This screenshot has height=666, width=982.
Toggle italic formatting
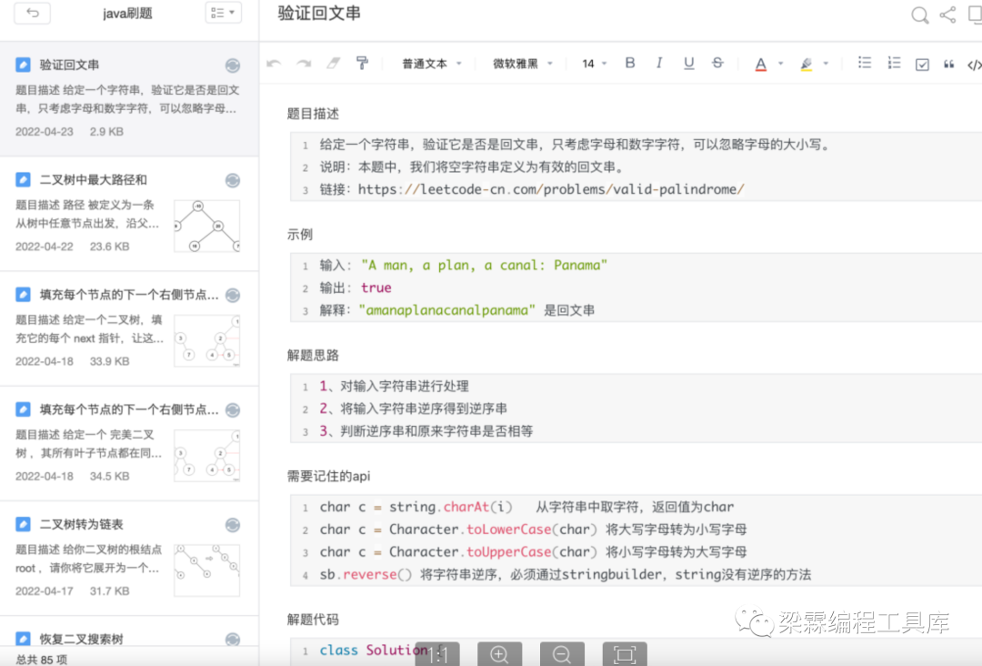click(x=659, y=64)
